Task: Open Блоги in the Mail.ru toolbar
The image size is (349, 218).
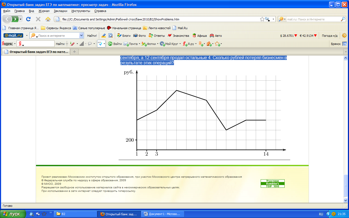Action: [x=124, y=35]
